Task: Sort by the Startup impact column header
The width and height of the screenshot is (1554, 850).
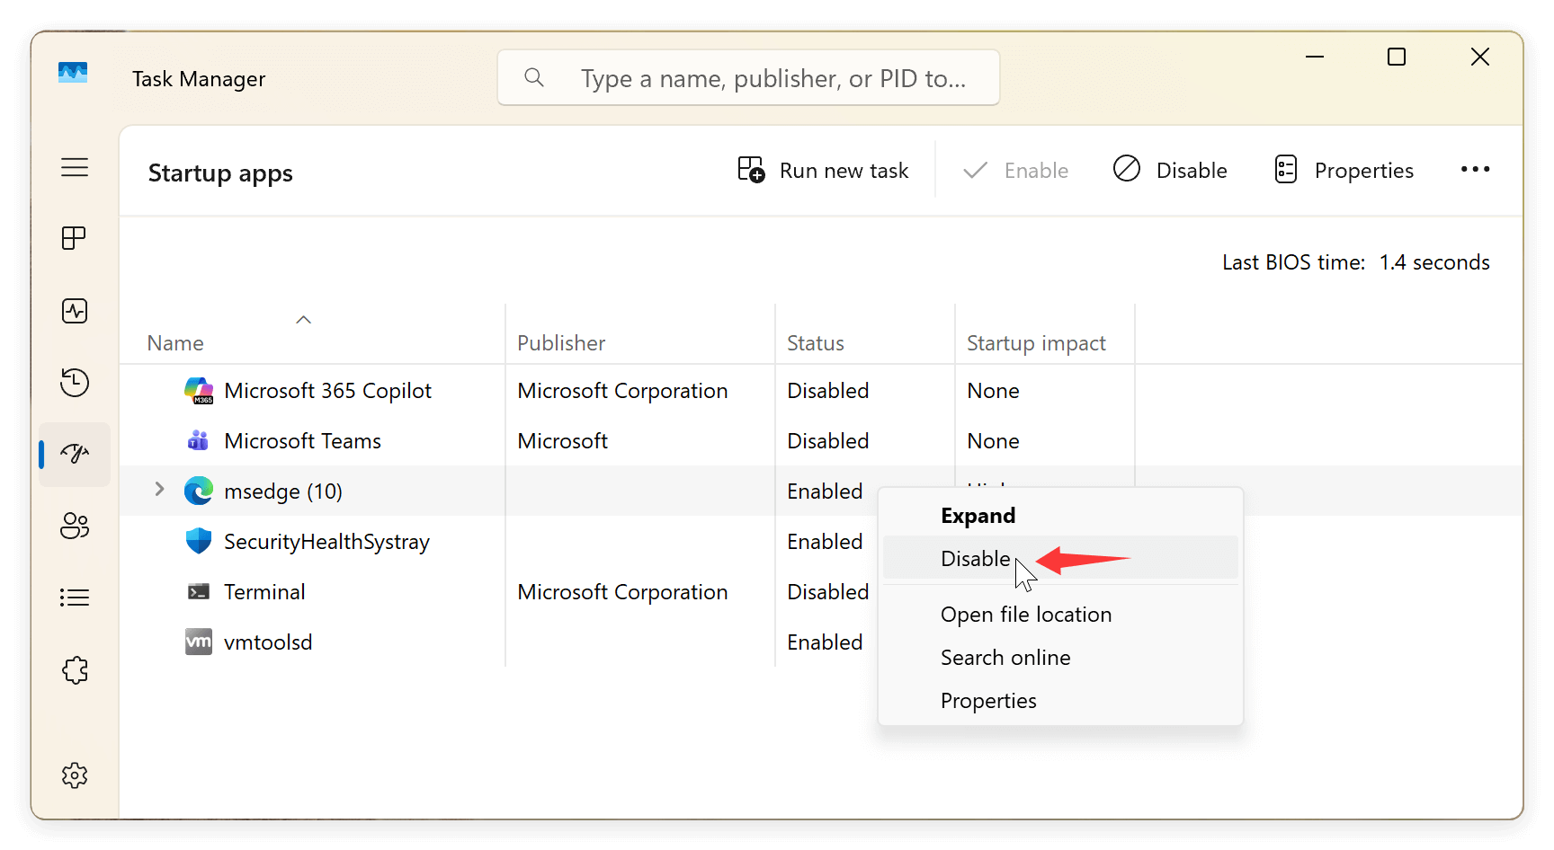Action: tap(1035, 343)
